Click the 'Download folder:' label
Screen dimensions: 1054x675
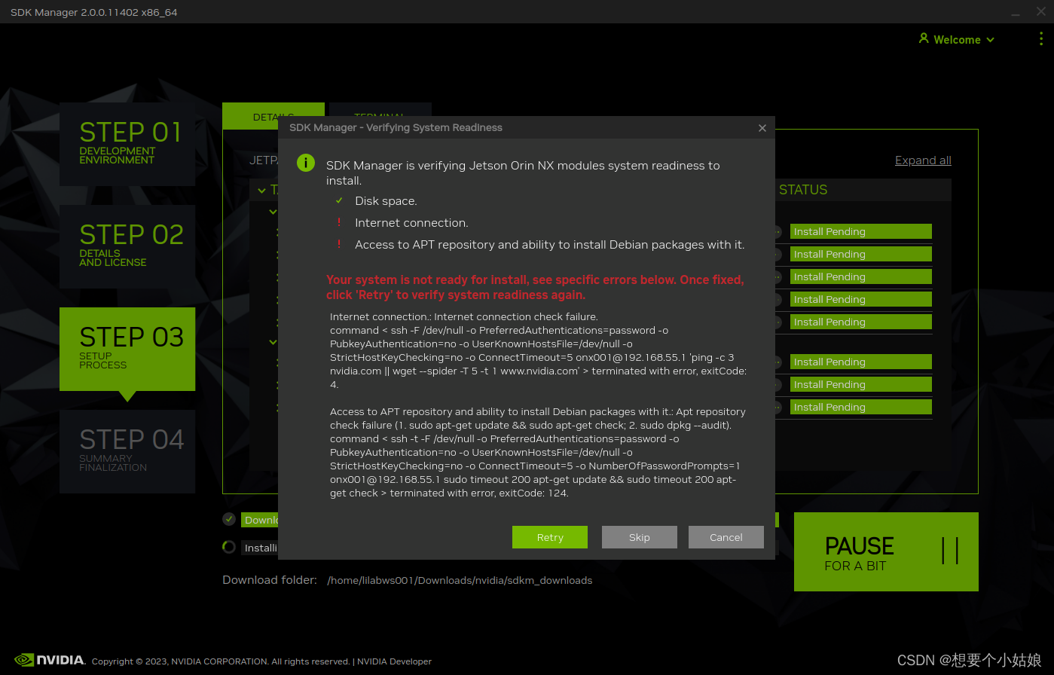tap(270, 580)
